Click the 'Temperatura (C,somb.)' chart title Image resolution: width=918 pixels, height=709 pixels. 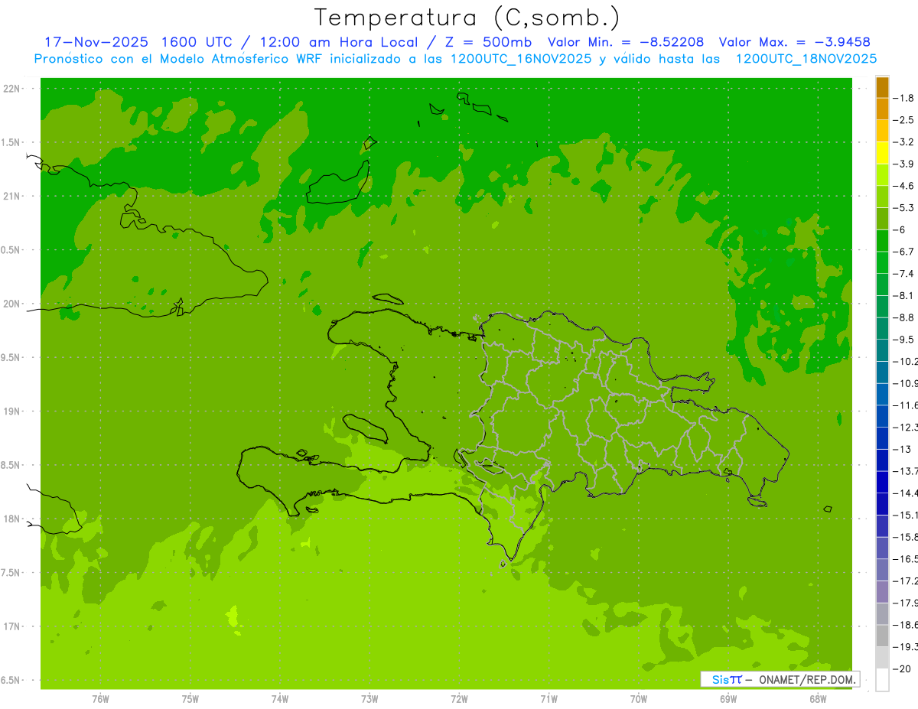point(467,18)
